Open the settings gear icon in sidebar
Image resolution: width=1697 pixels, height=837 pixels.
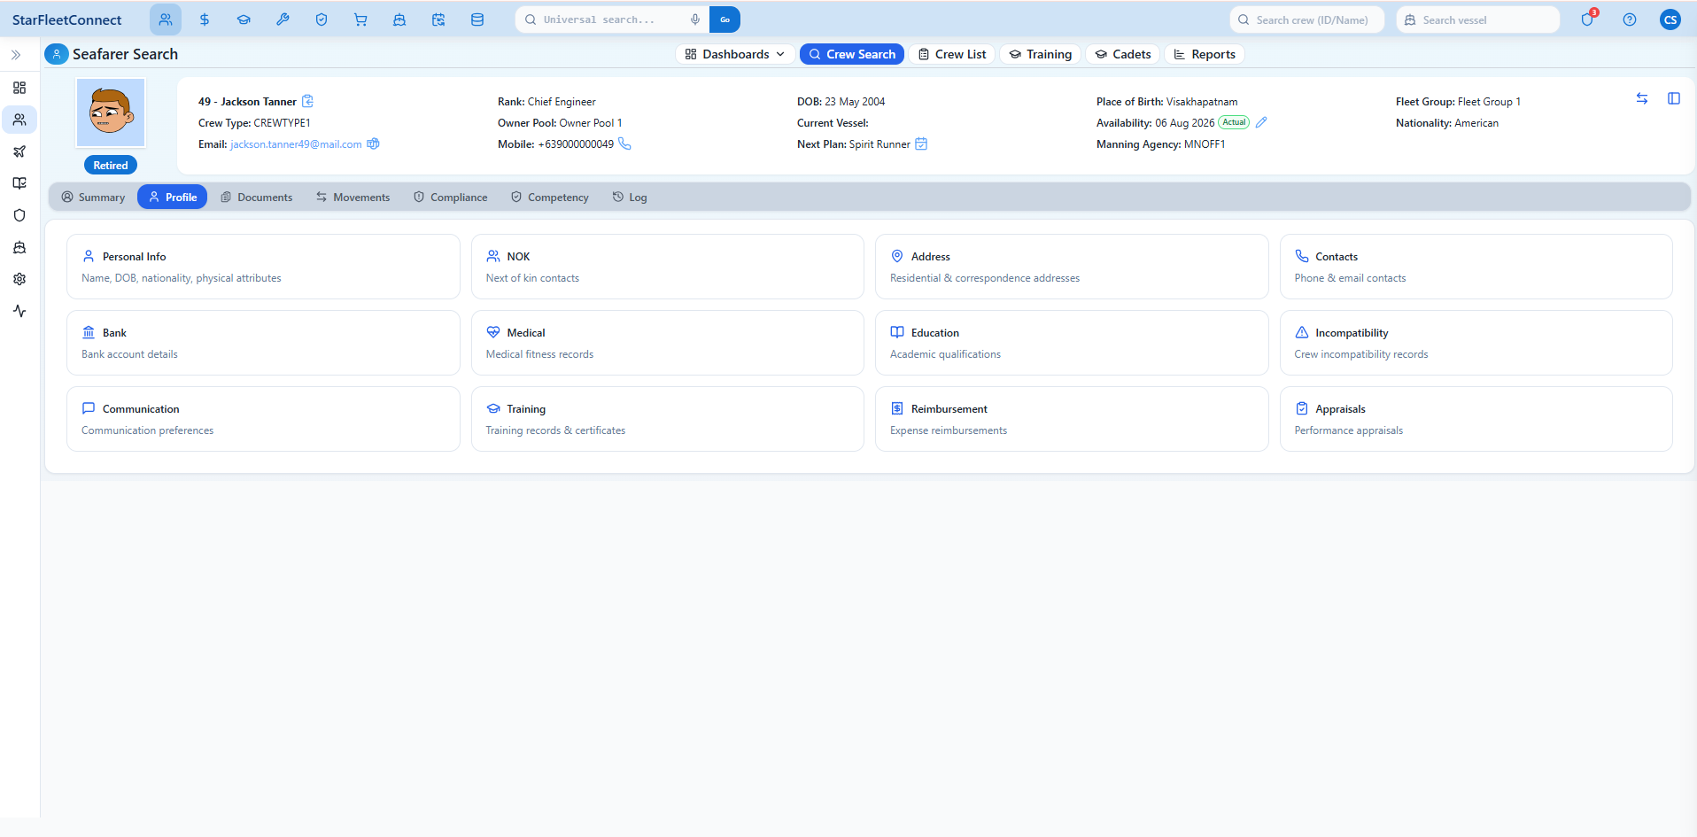coord(19,279)
